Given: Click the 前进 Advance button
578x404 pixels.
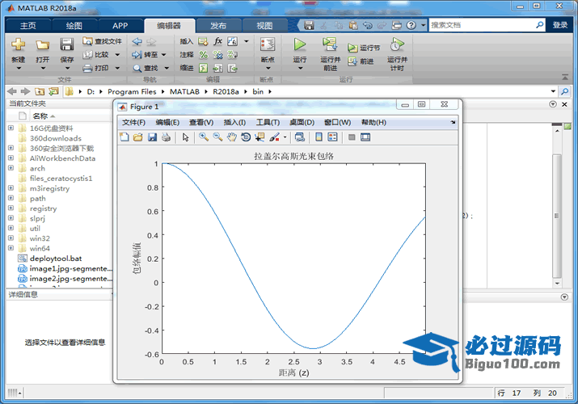Looking at the screenshot, I should (x=361, y=61).
